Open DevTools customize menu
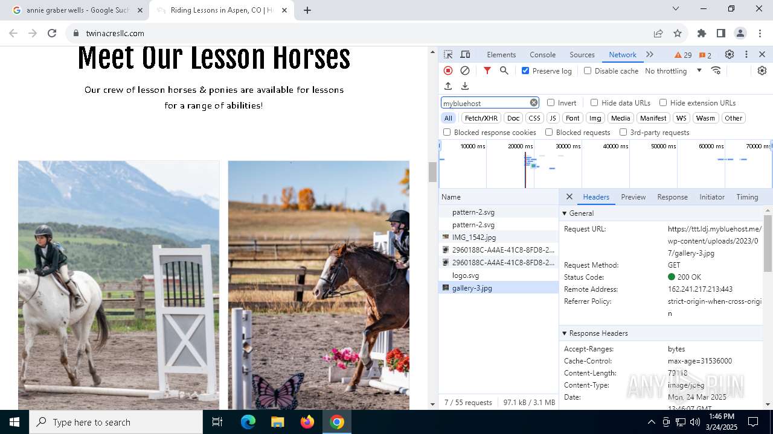This screenshot has height=434, width=773. [x=746, y=55]
